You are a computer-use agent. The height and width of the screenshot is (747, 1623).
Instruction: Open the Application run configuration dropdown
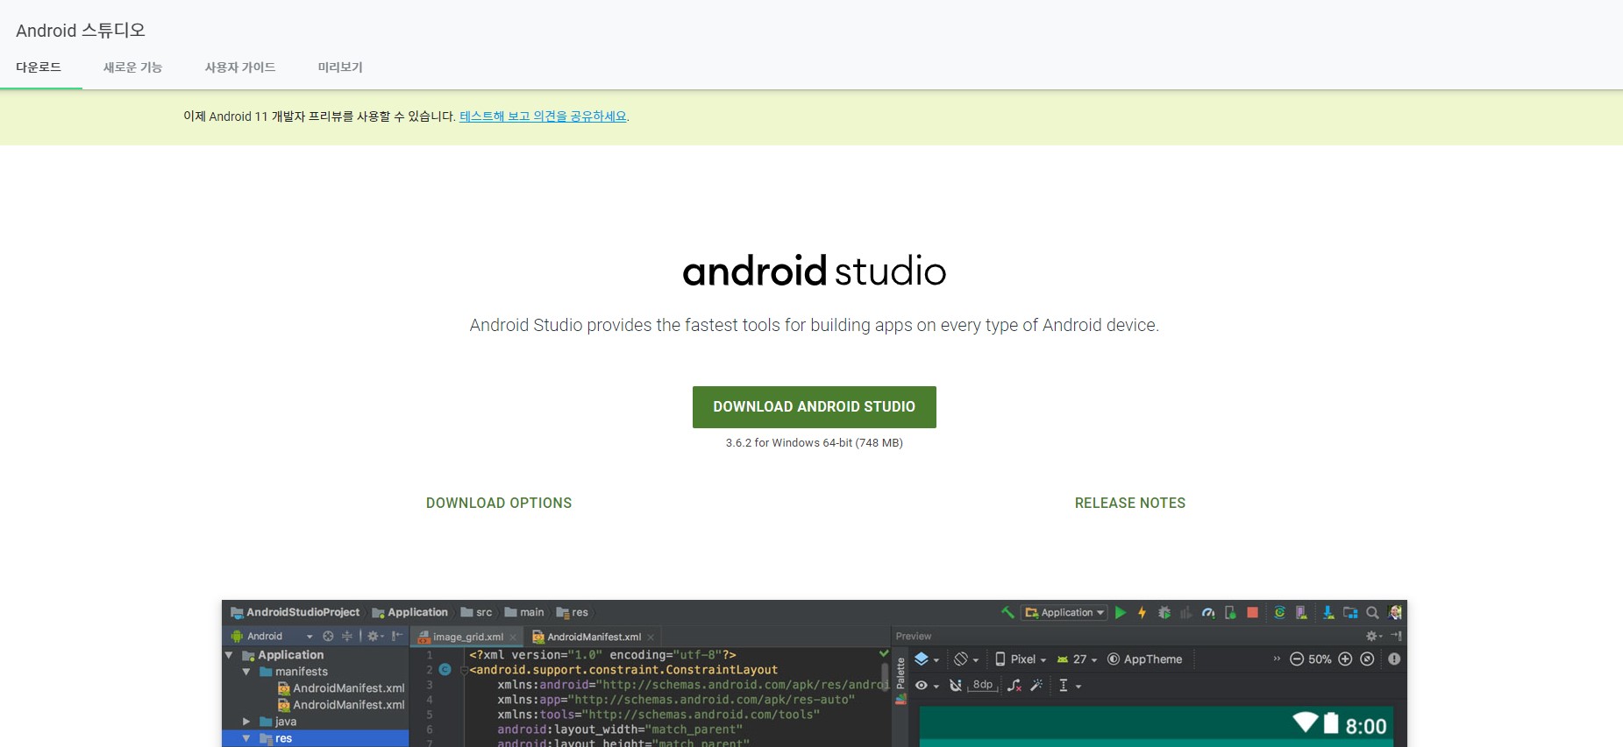(1064, 612)
